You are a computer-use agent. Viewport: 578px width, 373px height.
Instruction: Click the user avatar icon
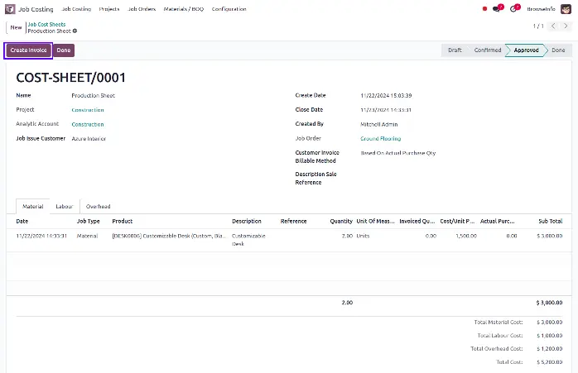(566, 9)
